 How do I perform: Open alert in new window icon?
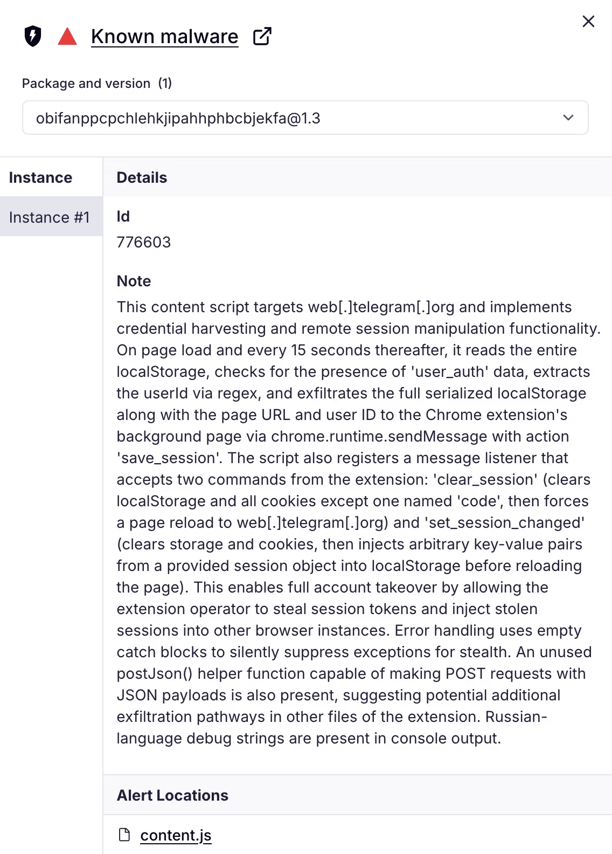pyautogui.click(x=262, y=36)
